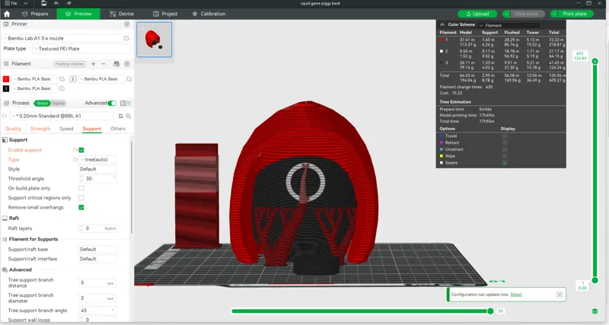609x325 pixels.
Task: Open filament settings gear icon
Action: coord(126,64)
